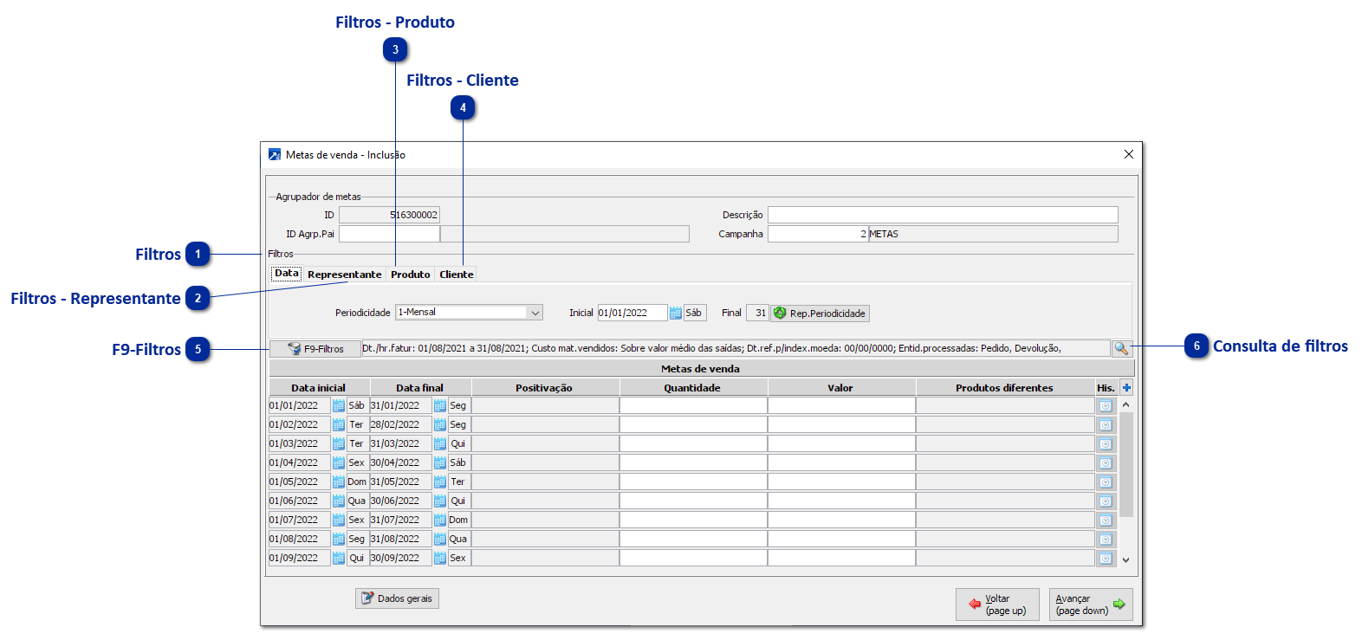Screen dimensions: 1362x640
Task: Click the Rep.Periodicidade button
Action: 820,314
